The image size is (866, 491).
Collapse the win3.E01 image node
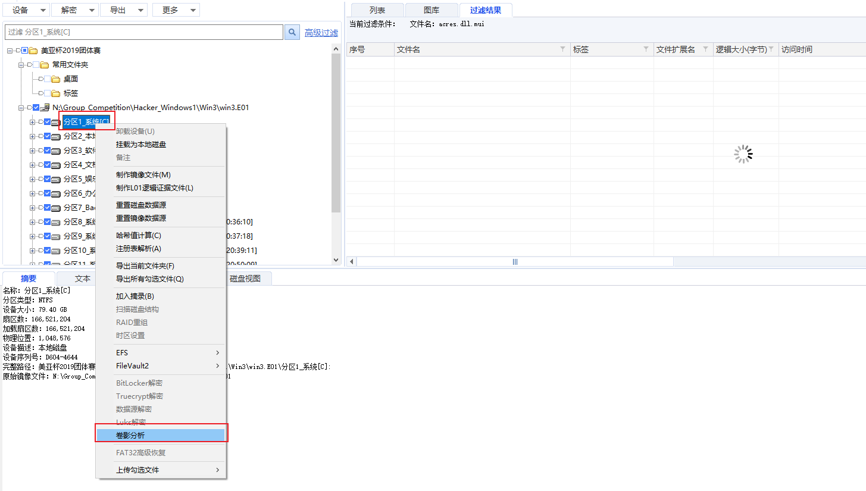pos(21,108)
